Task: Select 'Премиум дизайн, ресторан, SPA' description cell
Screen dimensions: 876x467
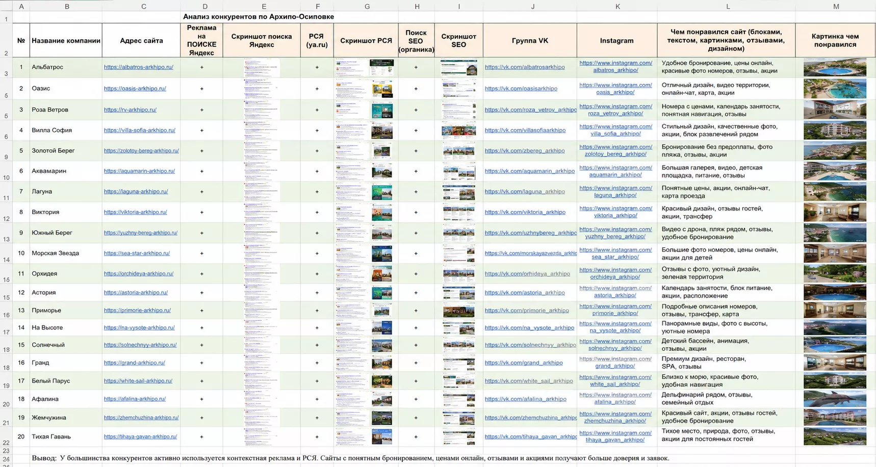Action: [x=726, y=362]
